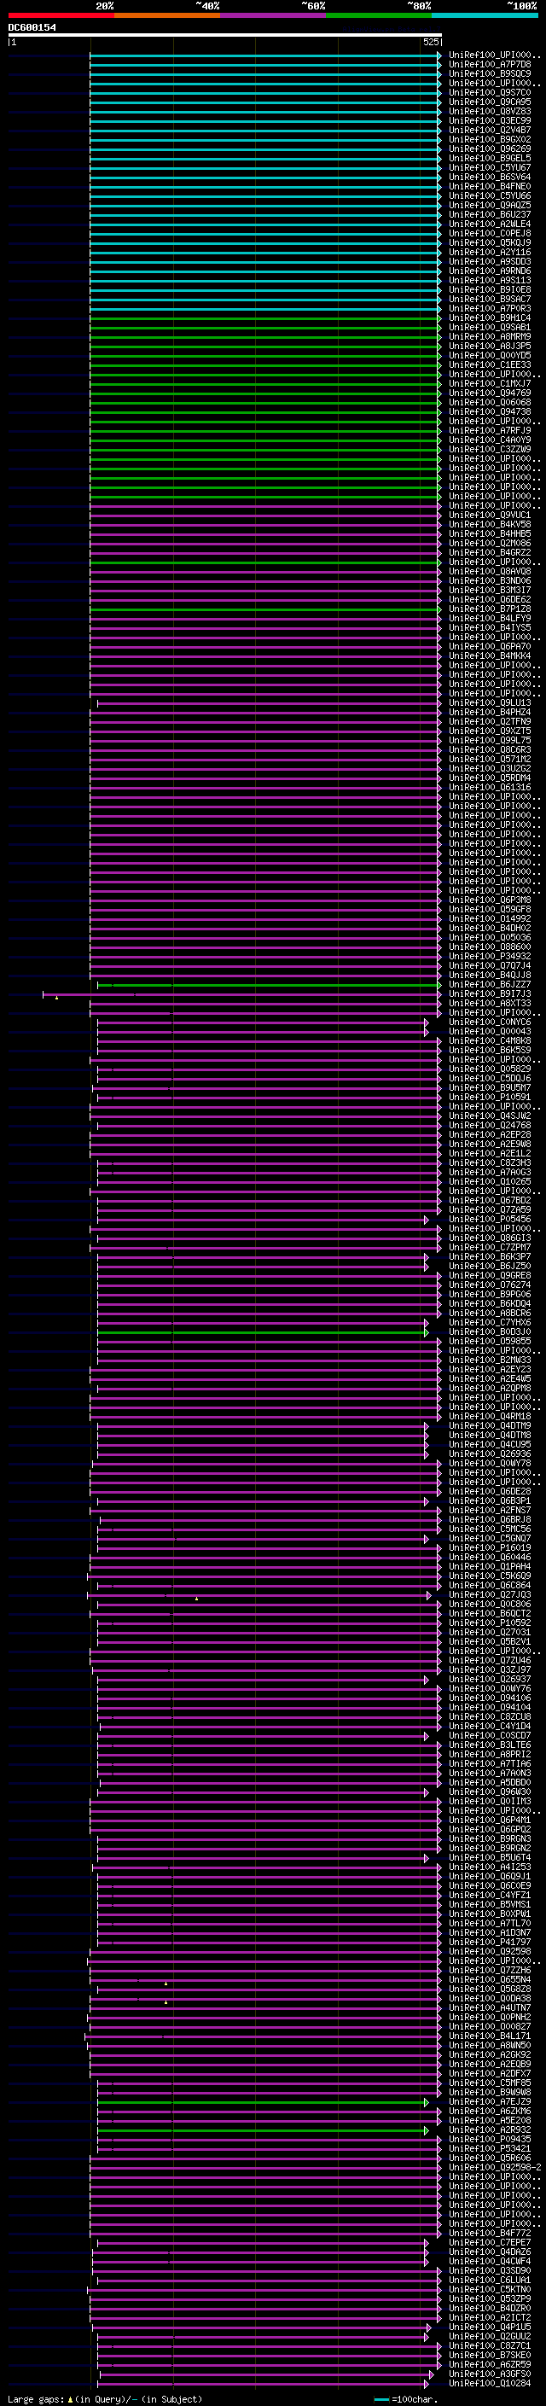The image size is (546, 2406).
Task: Click the UniRef100_B7P1Z8 label
Action: point(490,609)
